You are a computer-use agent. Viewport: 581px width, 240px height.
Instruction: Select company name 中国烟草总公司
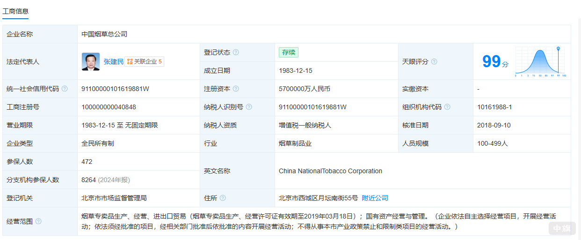(104, 34)
